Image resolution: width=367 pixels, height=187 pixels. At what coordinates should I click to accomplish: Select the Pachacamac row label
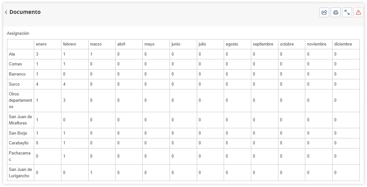point(20,156)
